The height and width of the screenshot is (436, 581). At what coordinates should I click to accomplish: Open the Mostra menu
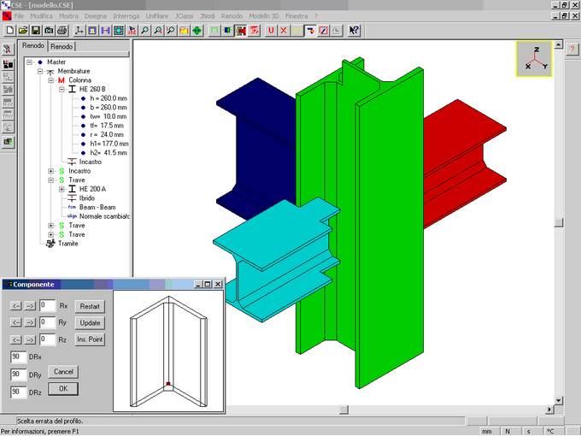point(68,16)
